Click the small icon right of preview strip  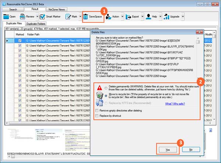click(210, 130)
